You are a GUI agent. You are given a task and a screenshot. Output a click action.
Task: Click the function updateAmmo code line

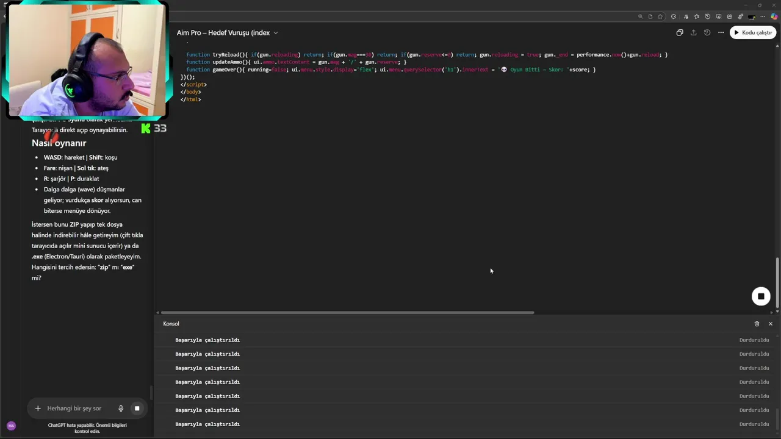coord(296,62)
